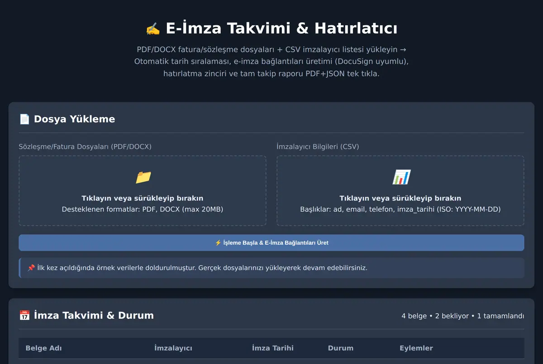The height and width of the screenshot is (364, 543).
Task: Click the 'E-İmza Takvimi & Hatırlatıcı' page title
Action: [x=281, y=28]
